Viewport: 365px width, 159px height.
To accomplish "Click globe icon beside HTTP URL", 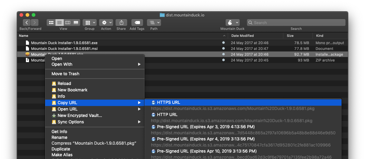I will tap(153, 115).
